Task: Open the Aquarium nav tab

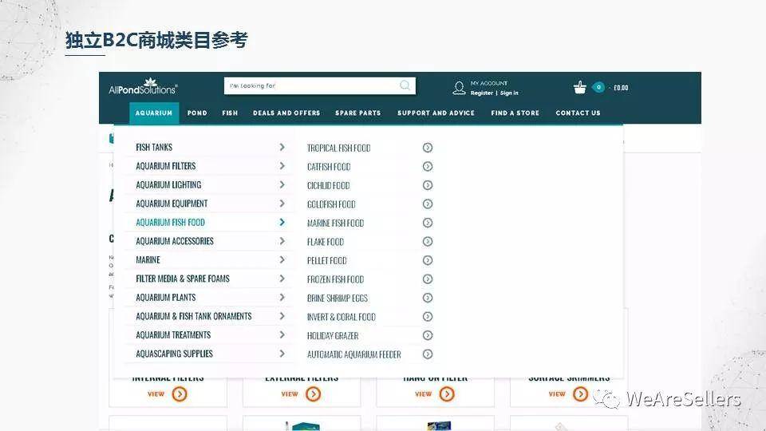Action: (154, 113)
